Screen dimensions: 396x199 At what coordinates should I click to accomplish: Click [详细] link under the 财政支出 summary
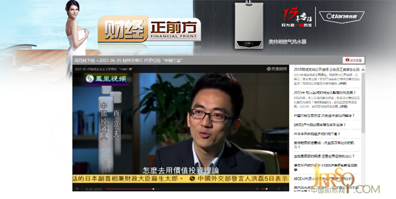pos(343,84)
